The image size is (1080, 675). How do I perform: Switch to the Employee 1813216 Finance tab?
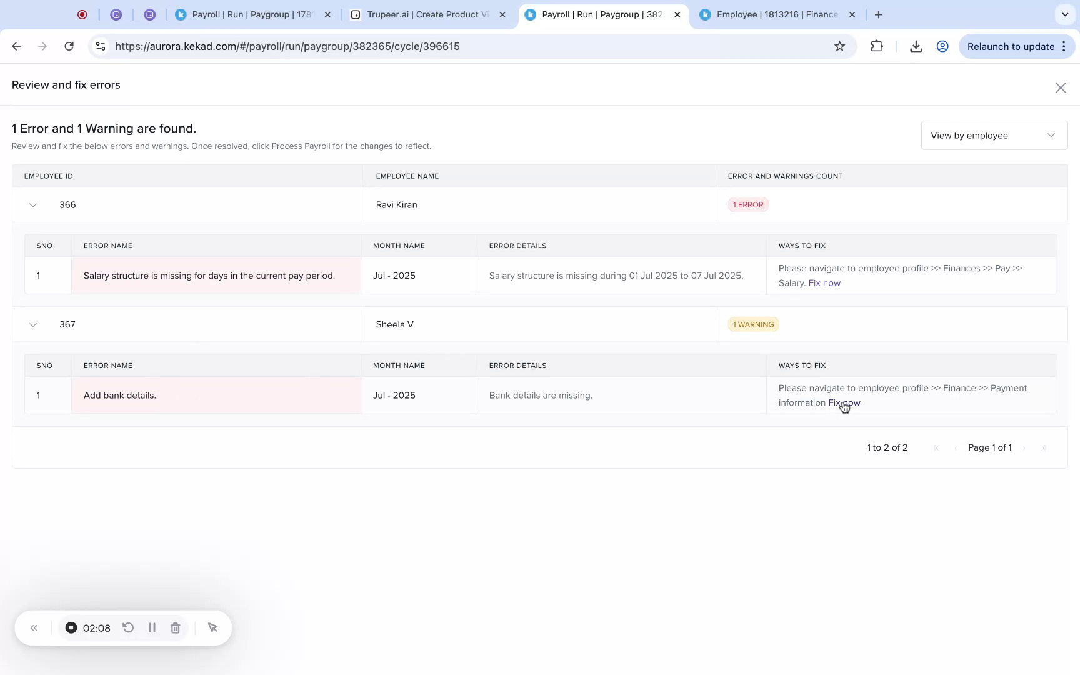(x=775, y=14)
